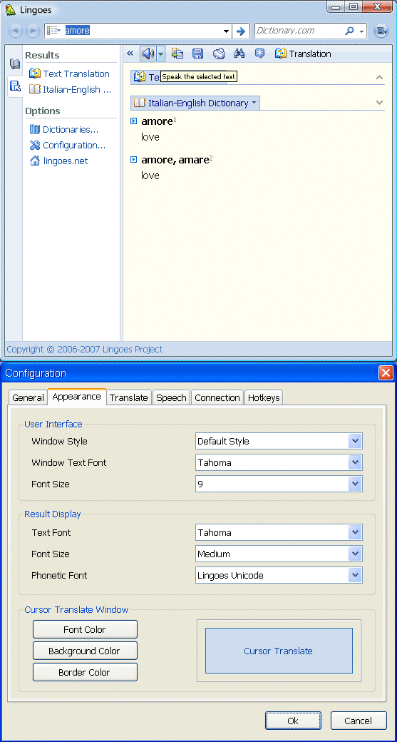
Task: Expand the Italian-English Dictionary section chevron
Action: pyautogui.click(x=379, y=102)
